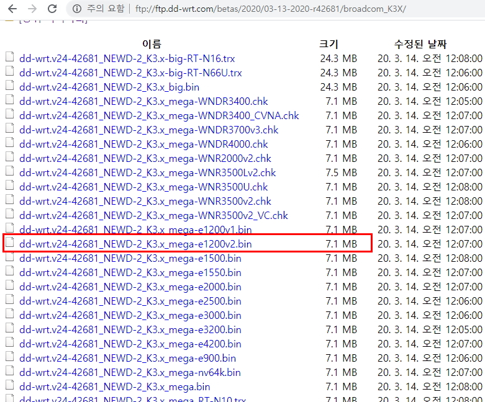Click file icon beside K3.x_mega.bin

pyautogui.click(x=9, y=385)
